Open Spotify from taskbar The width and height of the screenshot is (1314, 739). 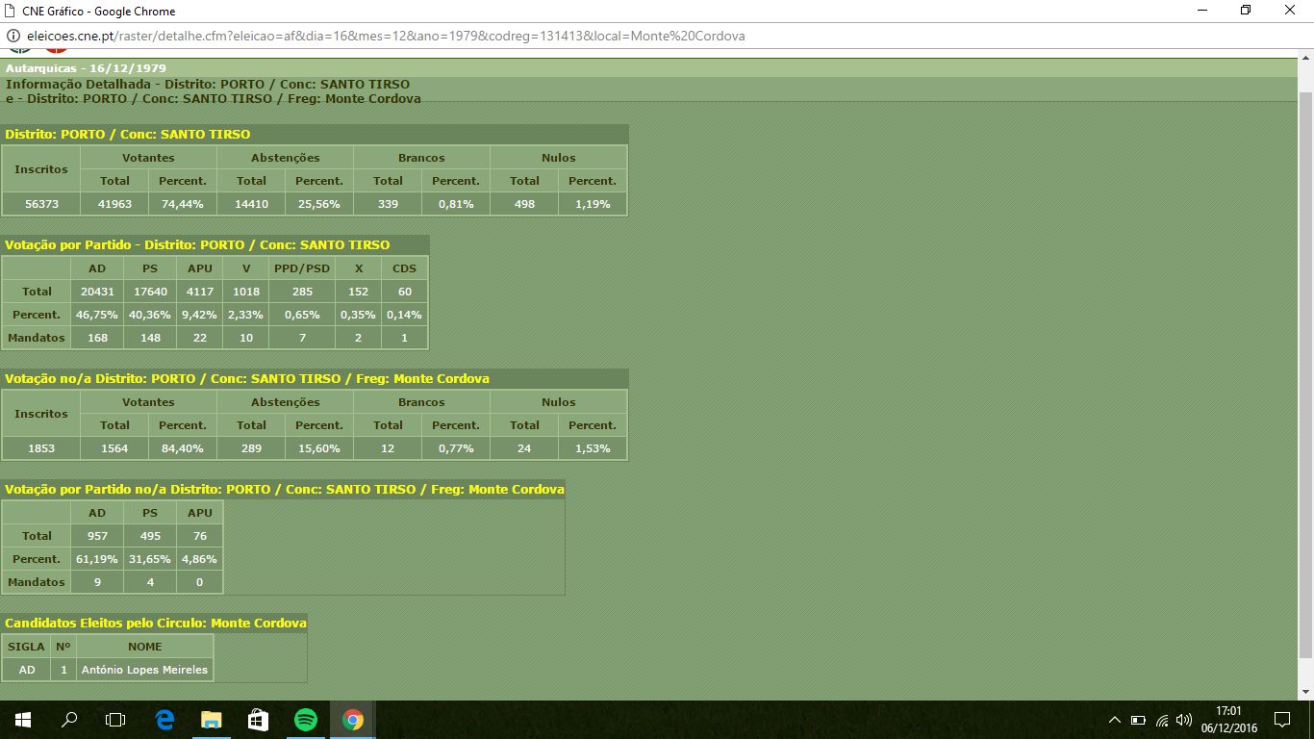(x=305, y=720)
